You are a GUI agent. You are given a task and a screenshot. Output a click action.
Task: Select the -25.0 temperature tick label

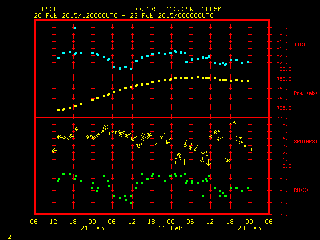[x=284, y=63]
